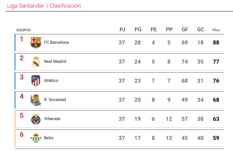
Task: Select the Villarreal team name
Action: [52, 119]
